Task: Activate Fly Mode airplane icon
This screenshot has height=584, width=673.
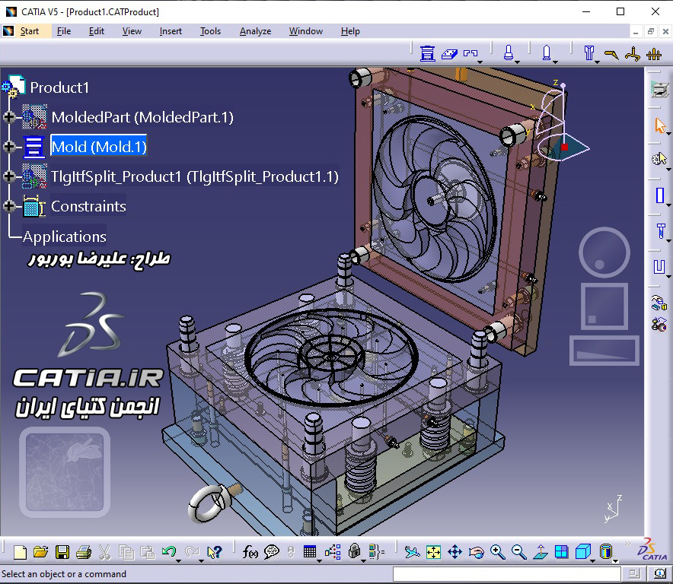Action: 412,552
